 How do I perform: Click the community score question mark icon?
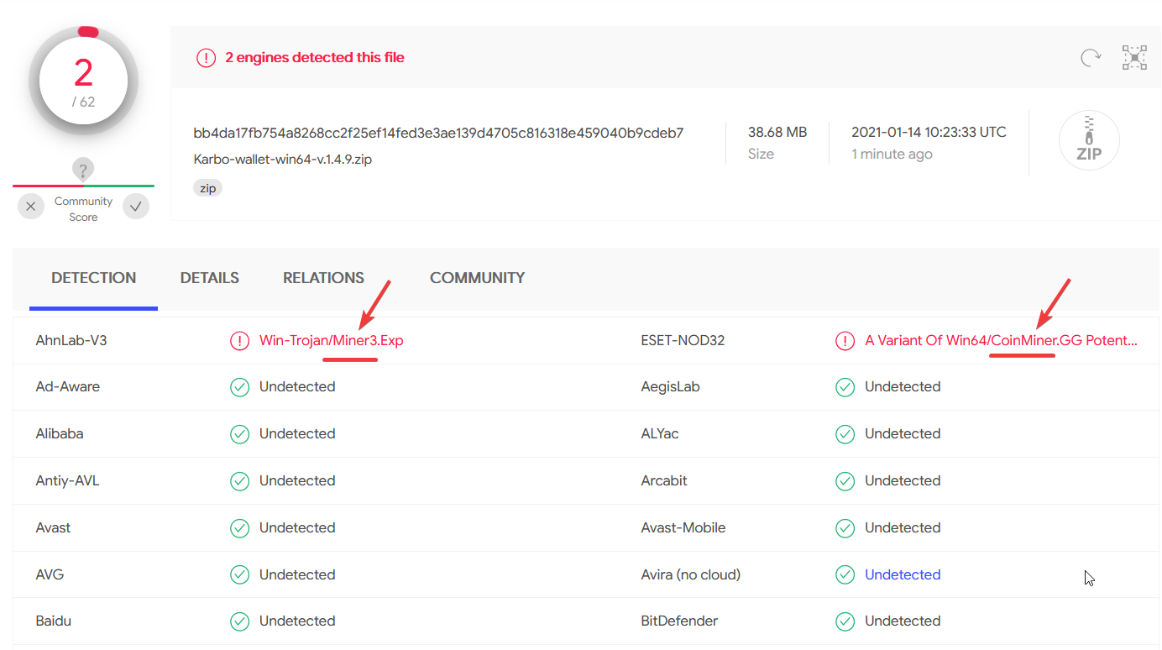tap(82, 170)
